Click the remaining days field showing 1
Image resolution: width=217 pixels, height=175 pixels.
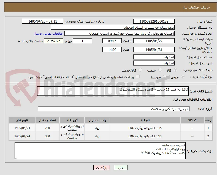pos(82,41)
